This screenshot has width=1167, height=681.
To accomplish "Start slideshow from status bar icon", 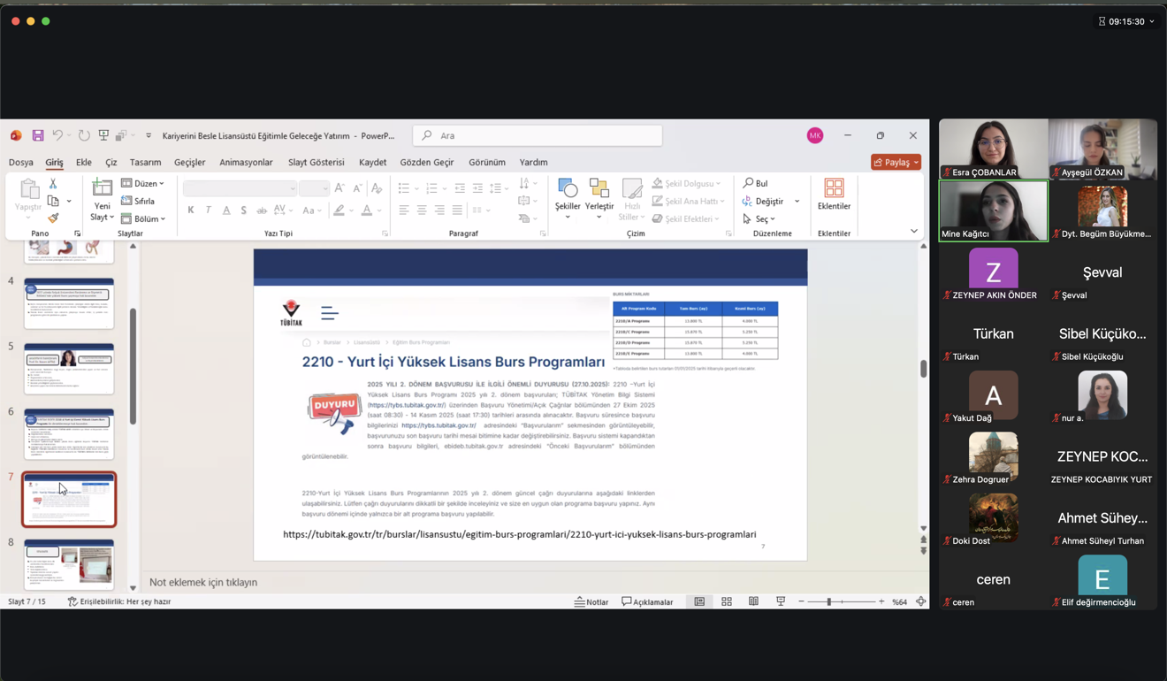I will tap(781, 601).
